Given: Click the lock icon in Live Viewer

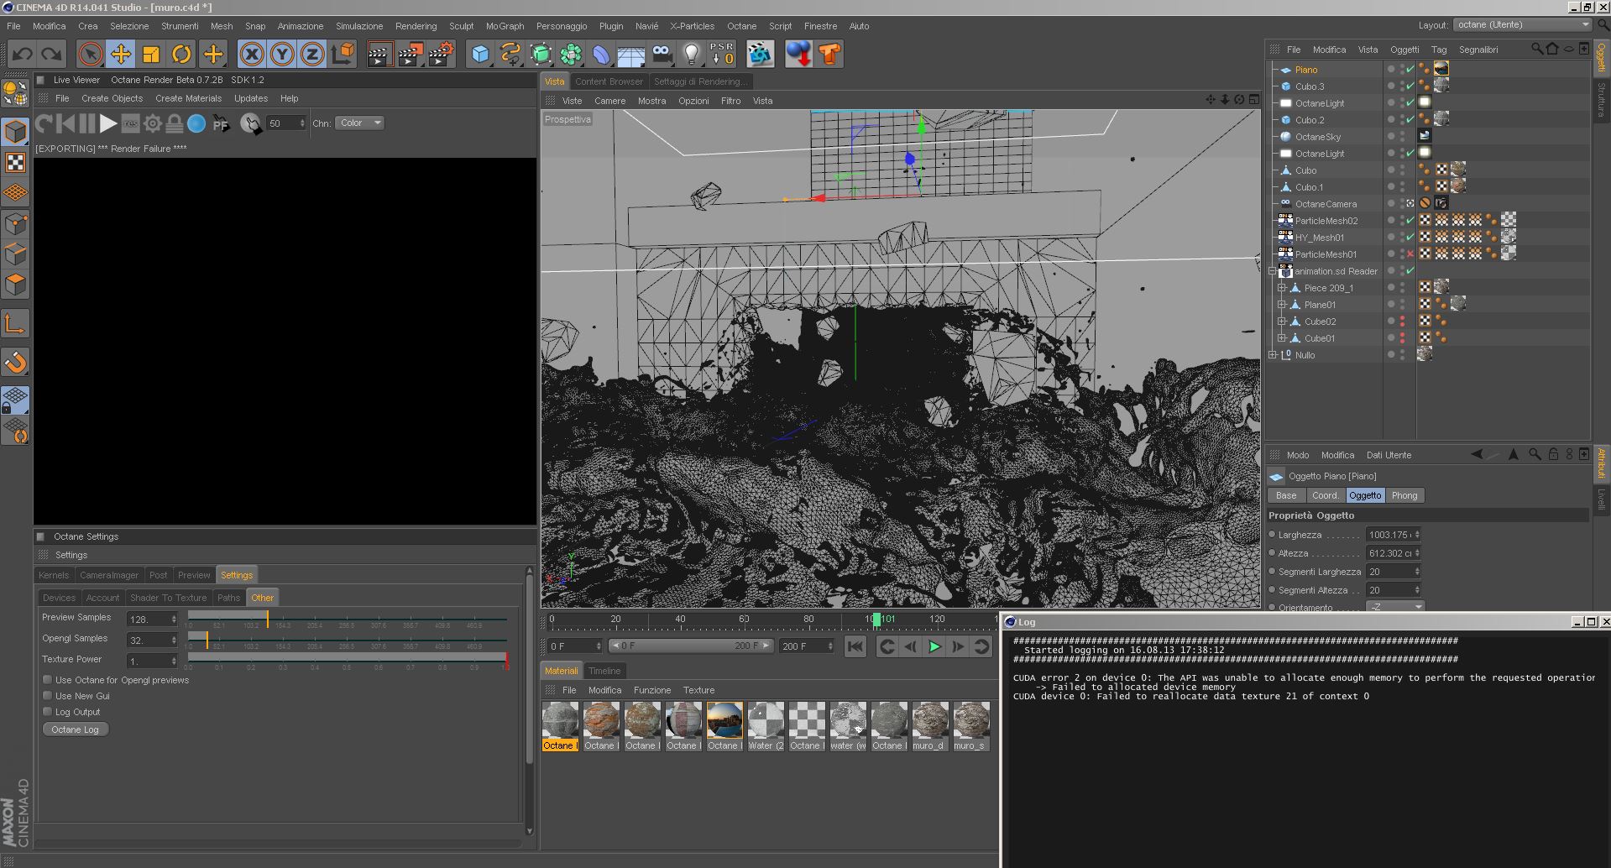Looking at the screenshot, I should pos(175,123).
